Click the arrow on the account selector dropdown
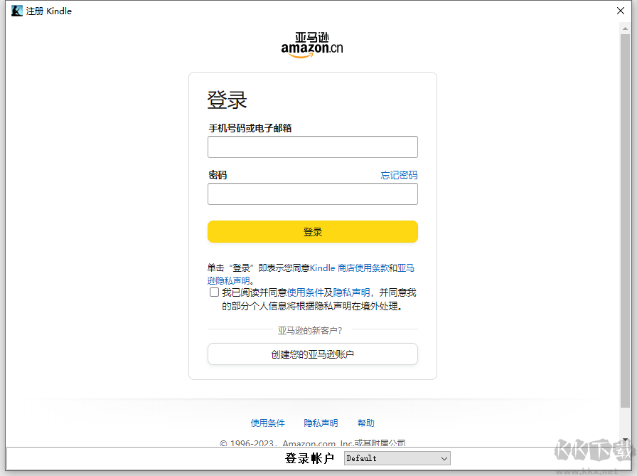Viewport: 637px width, 476px height. (443, 458)
